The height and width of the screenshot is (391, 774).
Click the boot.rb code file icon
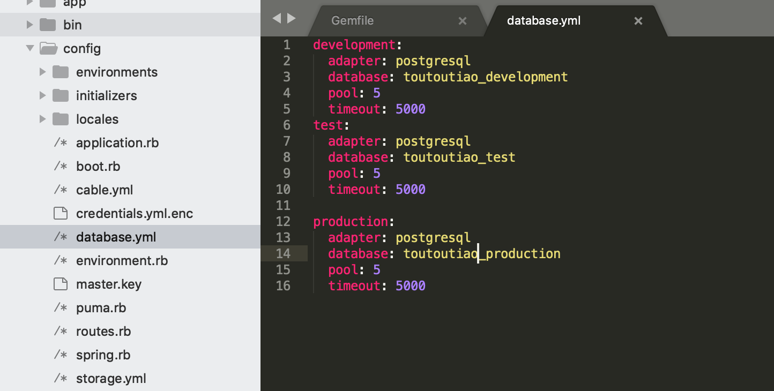(61, 167)
